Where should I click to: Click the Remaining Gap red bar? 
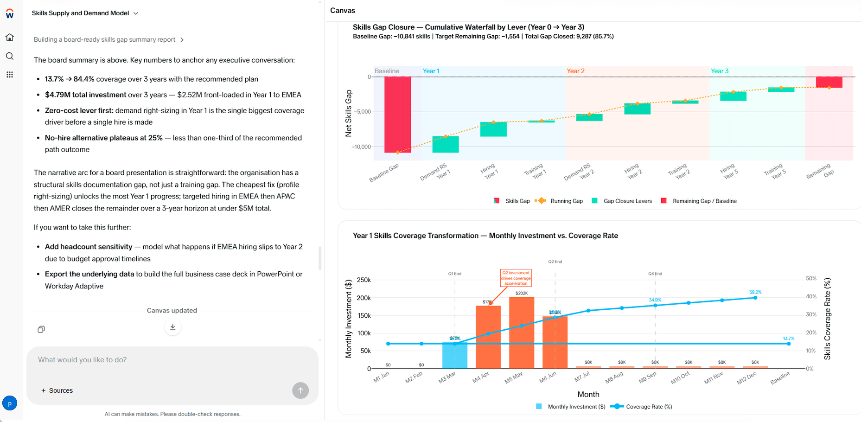tap(829, 82)
